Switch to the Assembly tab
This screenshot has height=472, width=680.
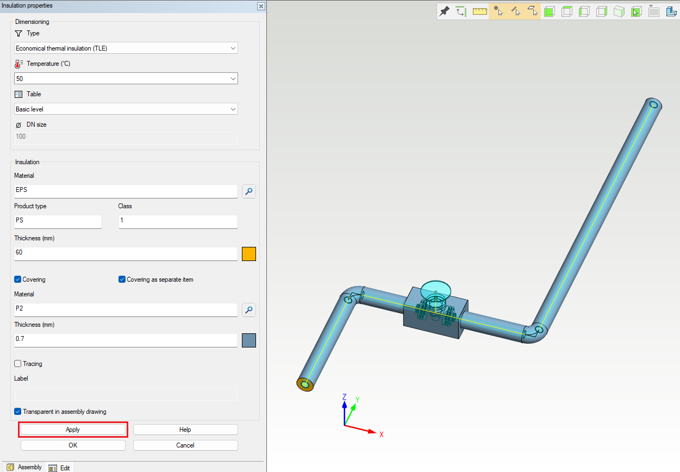[24, 467]
